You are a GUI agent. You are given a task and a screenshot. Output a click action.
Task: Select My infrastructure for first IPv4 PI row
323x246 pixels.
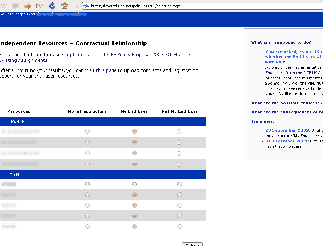(x=88, y=131)
